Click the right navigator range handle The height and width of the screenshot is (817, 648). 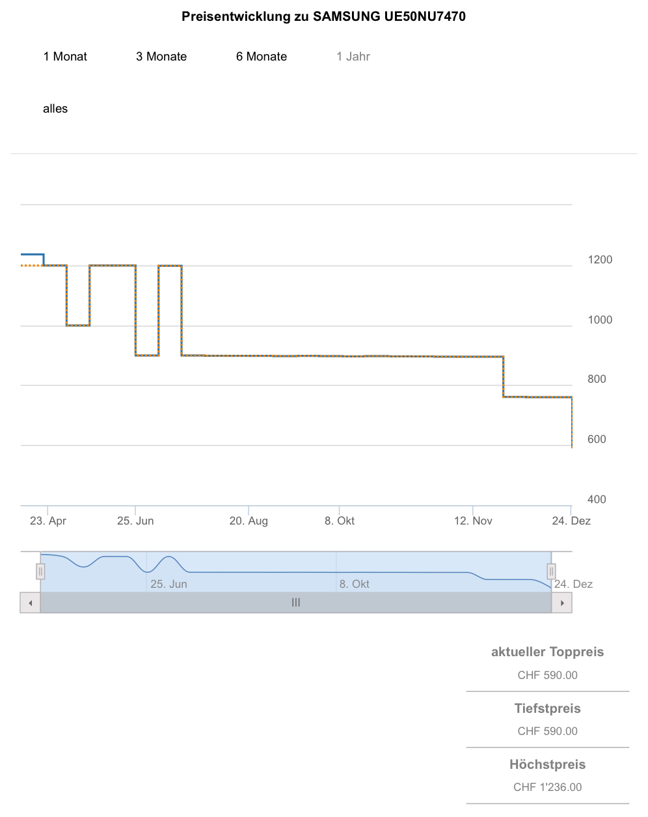click(x=551, y=572)
